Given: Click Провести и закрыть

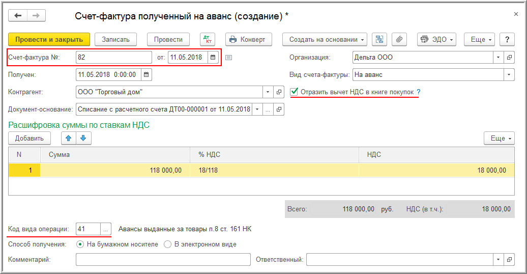Looking at the screenshot, I should pos(49,39).
